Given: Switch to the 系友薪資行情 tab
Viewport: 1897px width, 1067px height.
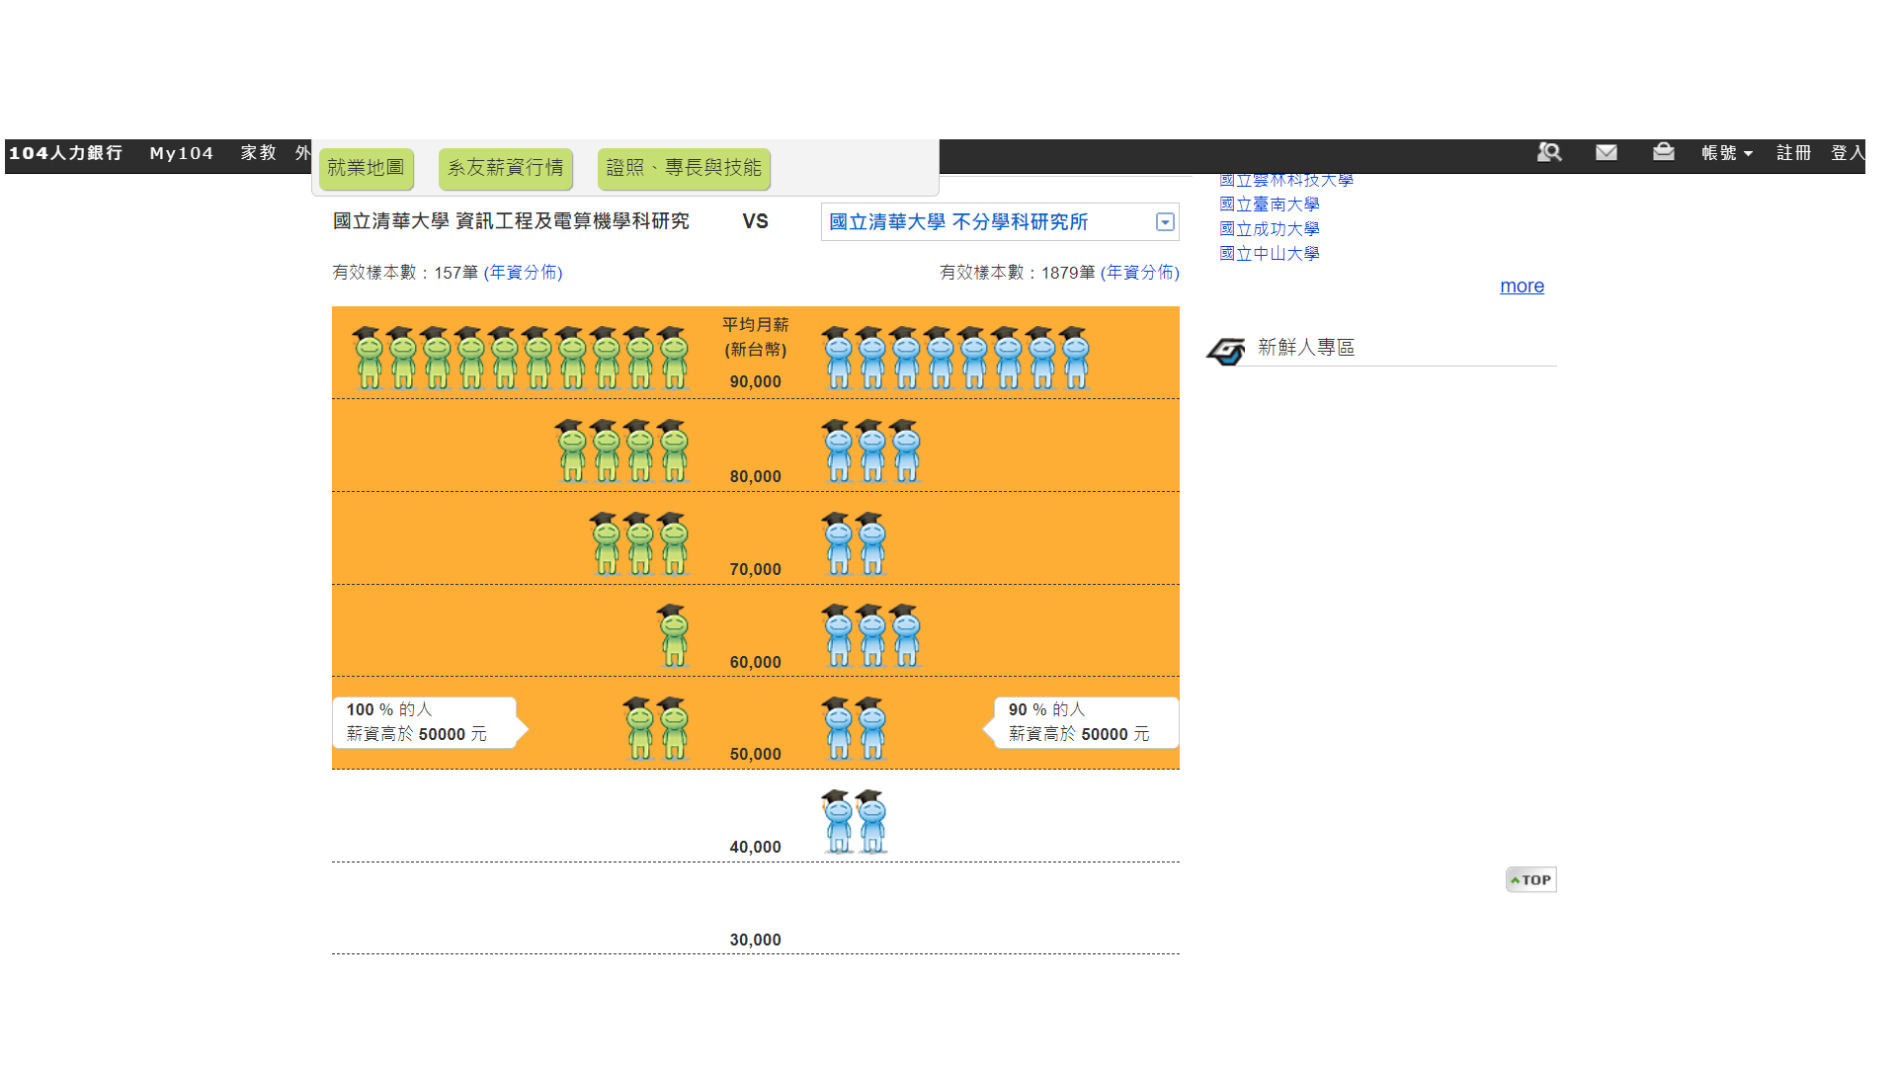Looking at the screenshot, I should [505, 168].
